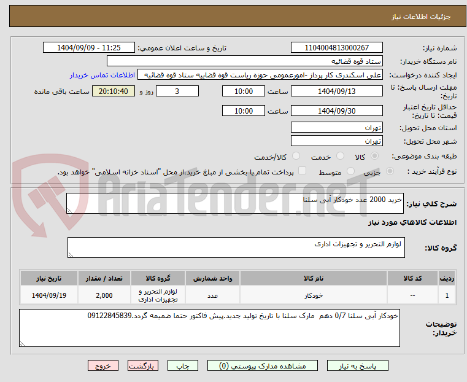Click the need date cell 1404/09/19
Image resolution: width=467 pixels, height=382 pixels.
[49, 295]
